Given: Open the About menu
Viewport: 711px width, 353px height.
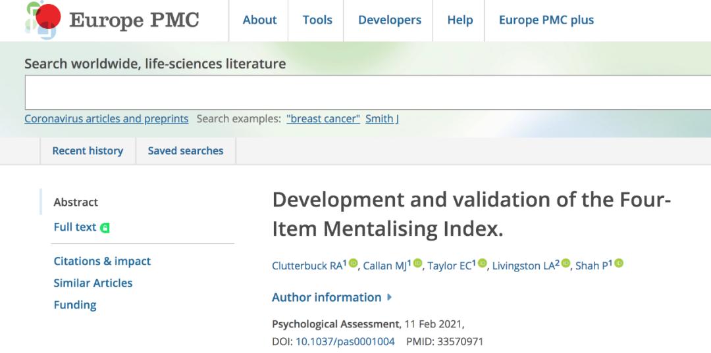Looking at the screenshot, I should coord(259,20).
